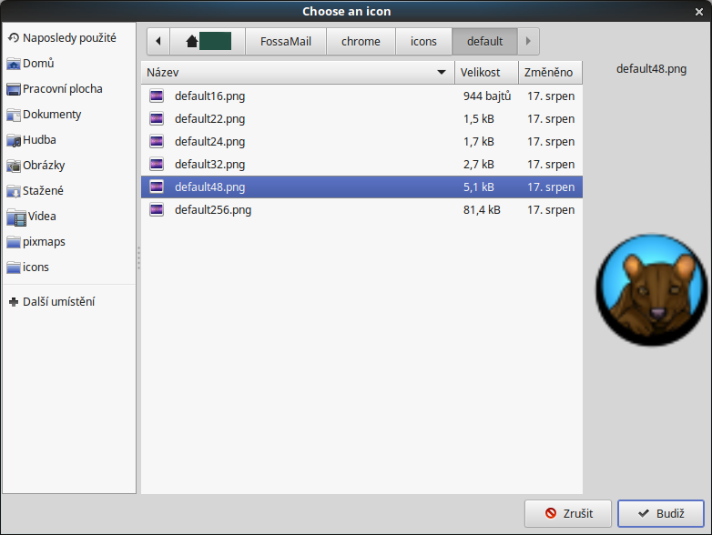Close the Choose an icon dialog
712x535 pixels.
pos(699,12)
